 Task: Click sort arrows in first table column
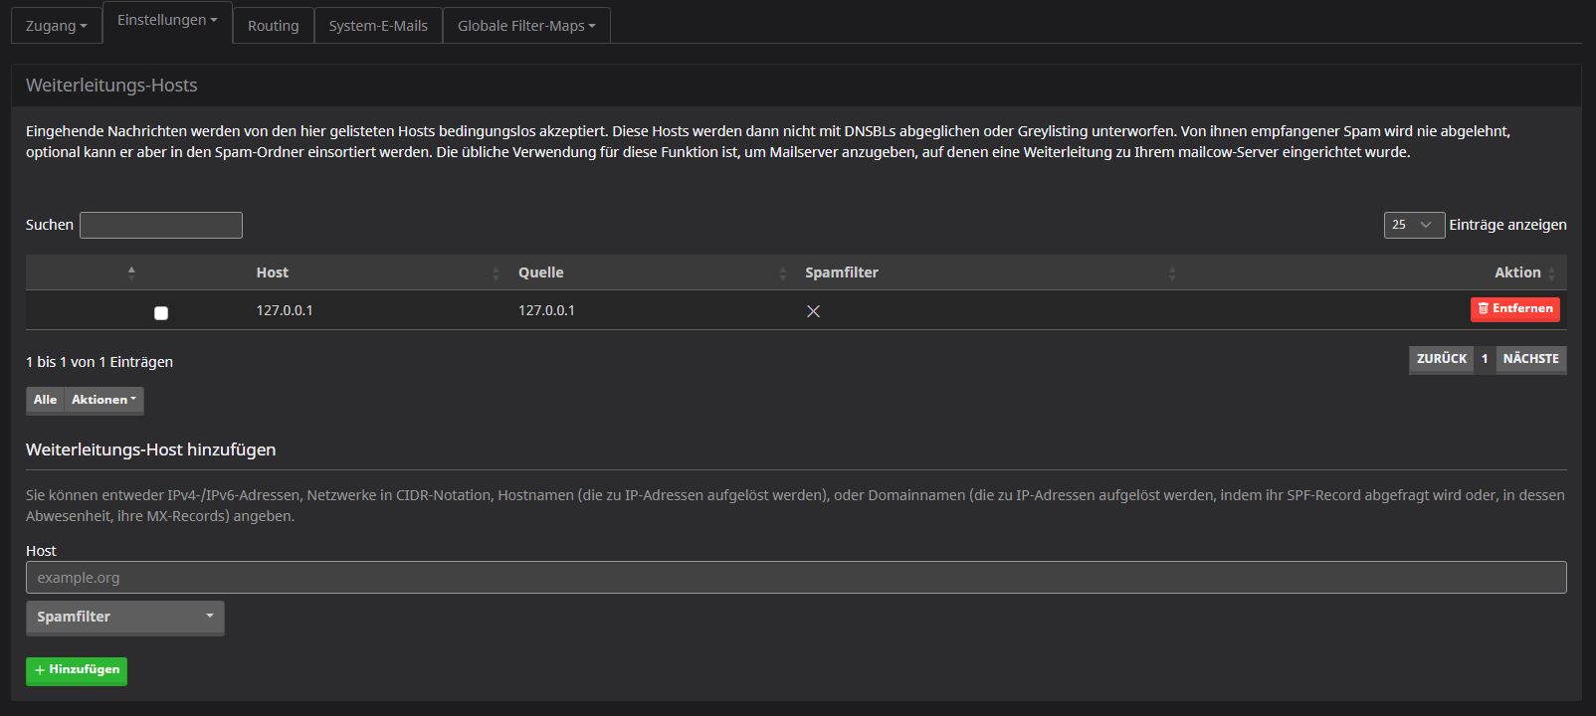[x=131, y=273]
